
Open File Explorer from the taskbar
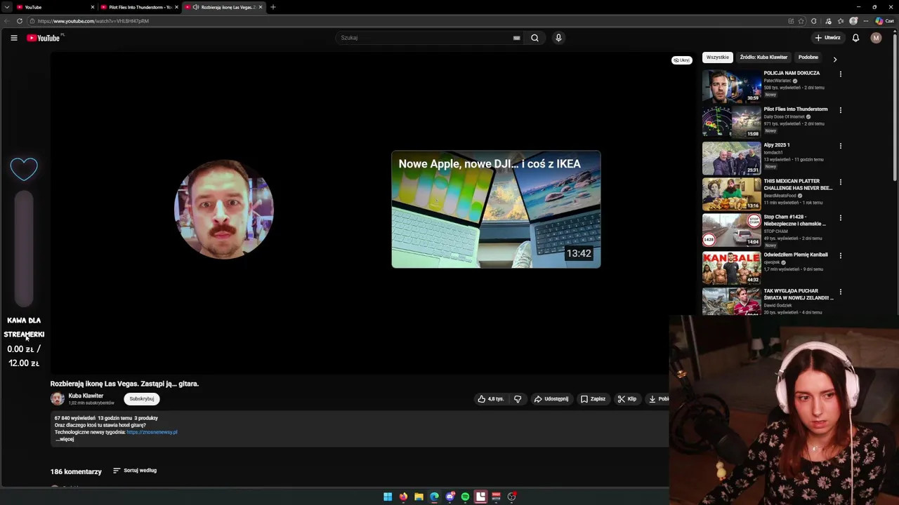(419, 497)
